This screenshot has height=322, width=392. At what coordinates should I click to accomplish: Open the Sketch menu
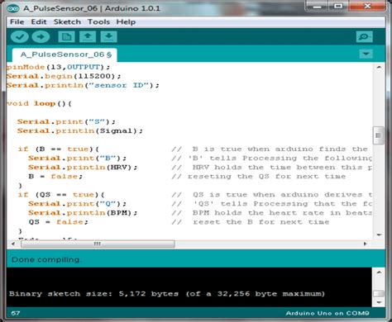(x=67, y=21)
